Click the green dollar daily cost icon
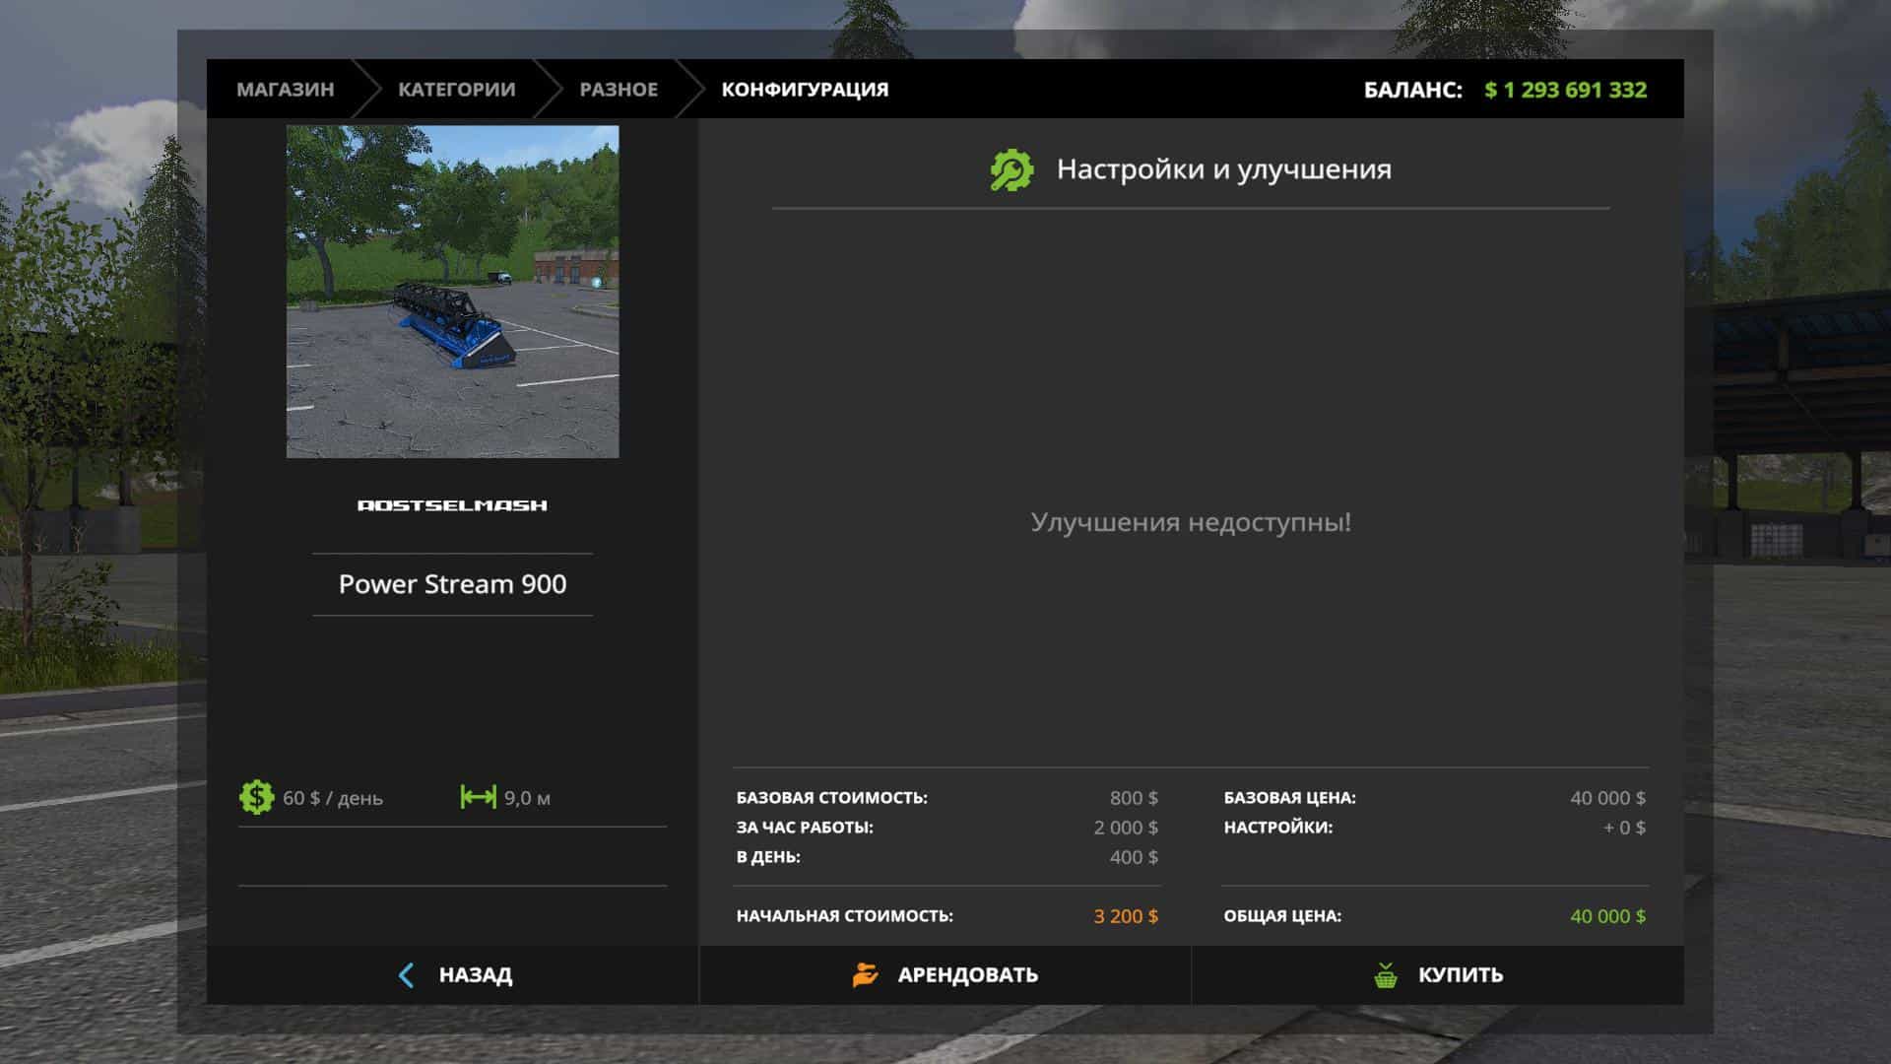 coord(257,797)
